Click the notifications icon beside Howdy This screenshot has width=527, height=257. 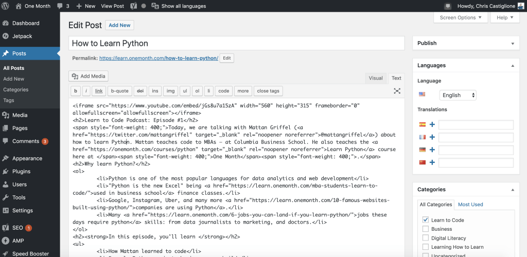point(448,6)
